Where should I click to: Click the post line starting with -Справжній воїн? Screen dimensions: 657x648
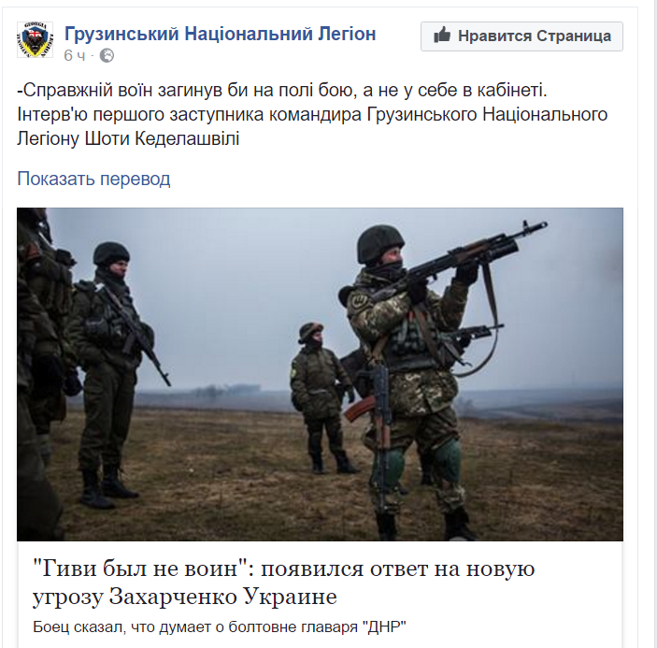[x=282, y=90]
